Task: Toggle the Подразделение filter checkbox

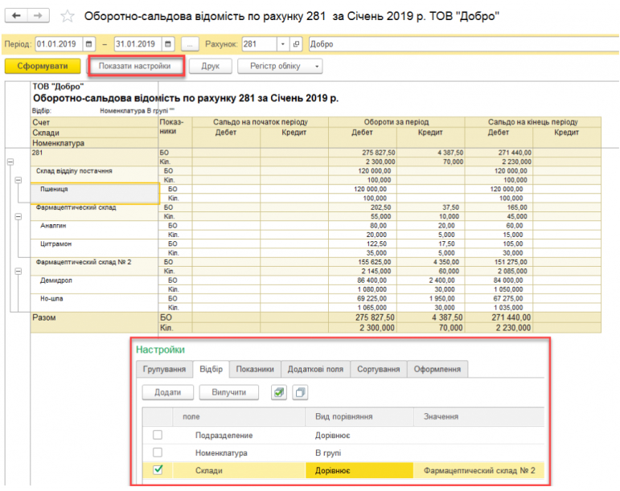Action: tap(158, 435)
